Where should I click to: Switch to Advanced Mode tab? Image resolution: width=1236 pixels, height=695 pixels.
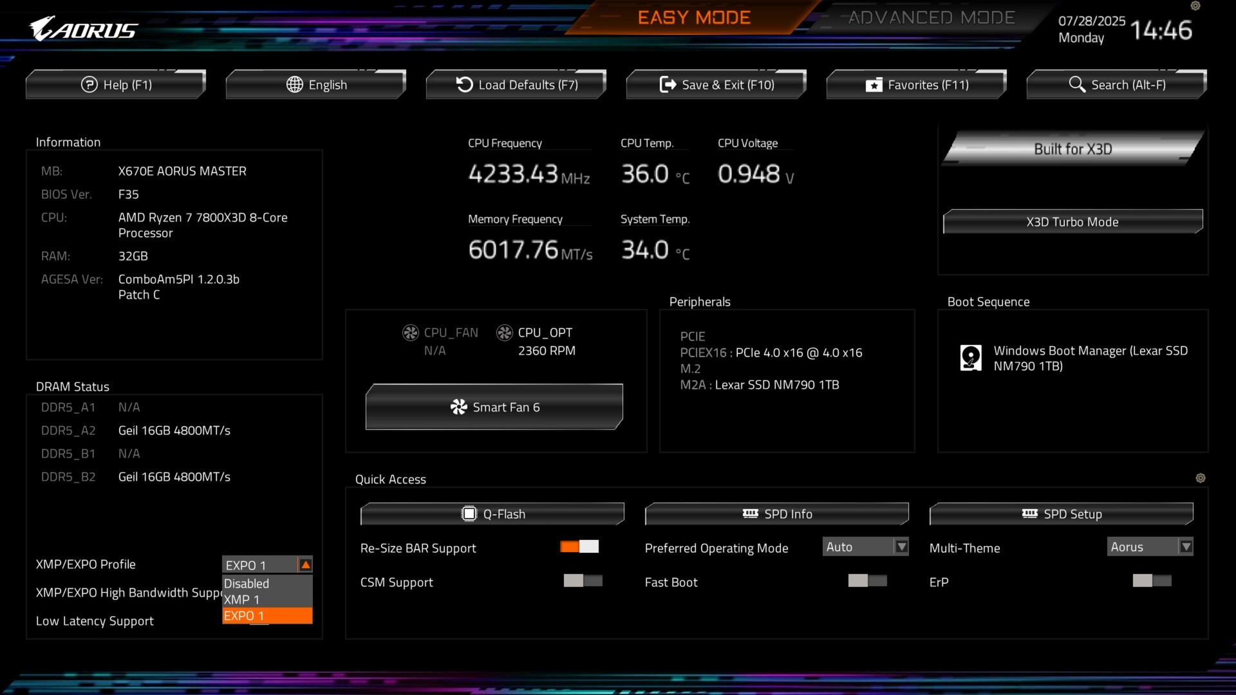[932, 18]
